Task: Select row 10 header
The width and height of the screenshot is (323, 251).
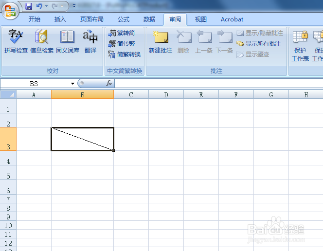Action: (8, 225)
